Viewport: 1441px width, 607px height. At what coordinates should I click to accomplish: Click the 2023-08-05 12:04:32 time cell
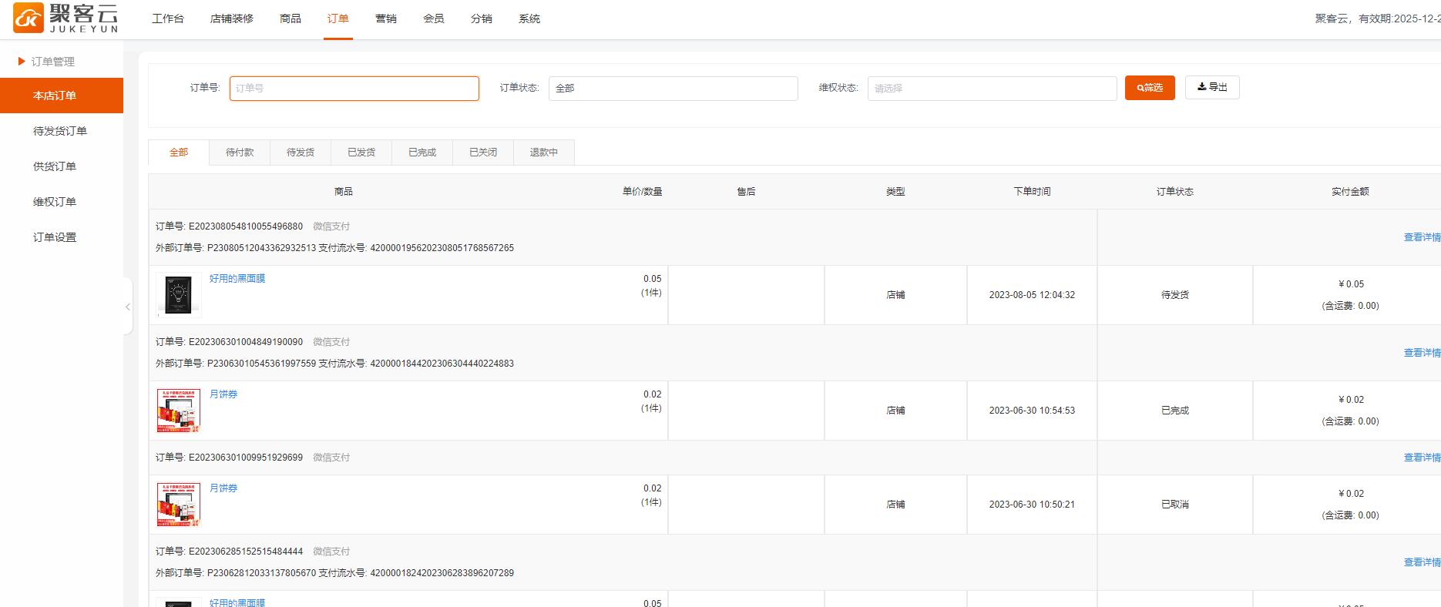pos(1032,295)
